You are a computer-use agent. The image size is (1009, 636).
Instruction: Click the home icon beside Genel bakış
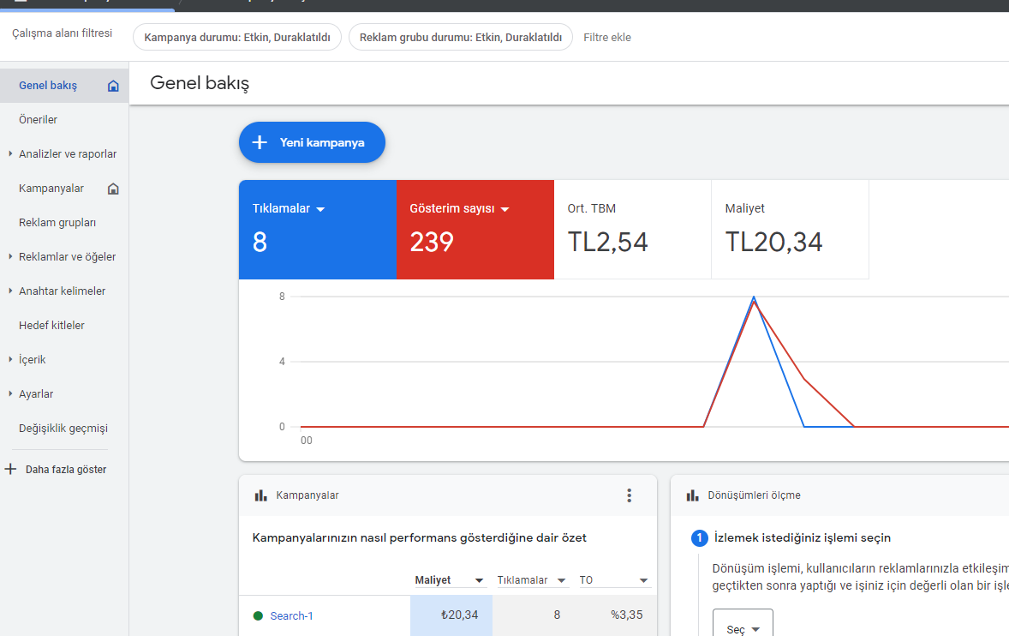[113, 86]
